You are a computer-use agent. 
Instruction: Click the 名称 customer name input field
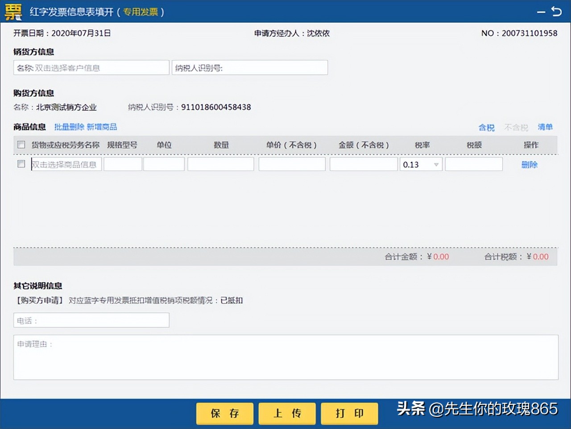tap(91, 67)
